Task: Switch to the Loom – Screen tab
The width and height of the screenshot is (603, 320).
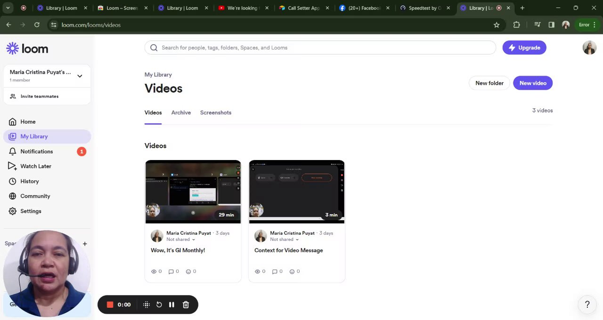Action: tap(122, 8)
